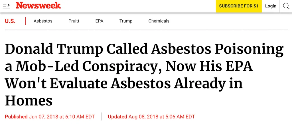View the Chemicals topic tag

click(x=159, y=21)
